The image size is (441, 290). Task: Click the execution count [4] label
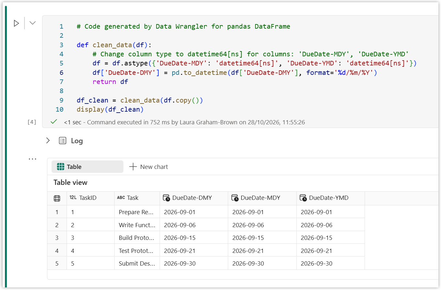click(x=32, y=122)
